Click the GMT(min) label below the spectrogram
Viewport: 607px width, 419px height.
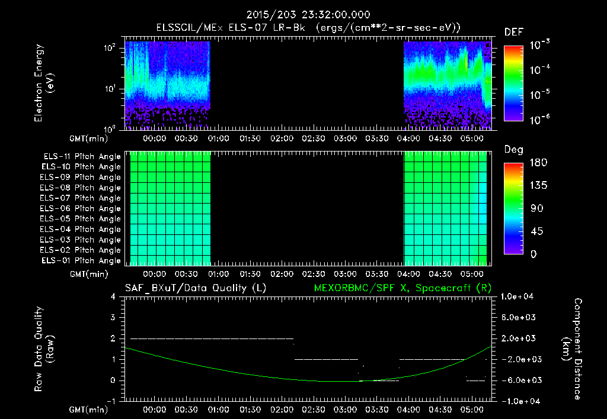coord(89,138)
